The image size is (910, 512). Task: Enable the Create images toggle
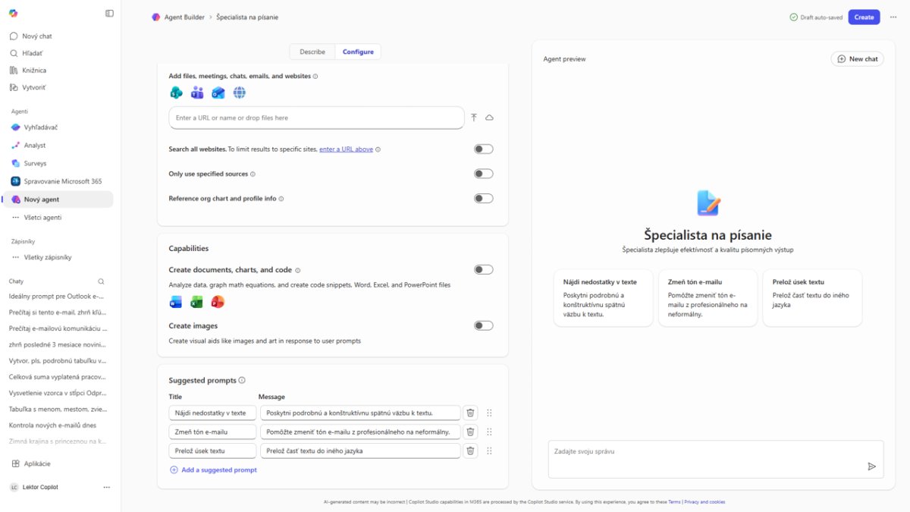coord(483,325)
